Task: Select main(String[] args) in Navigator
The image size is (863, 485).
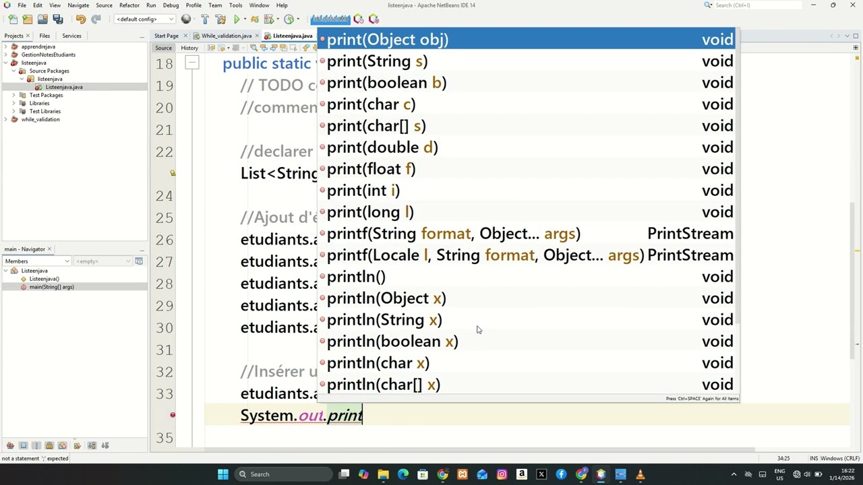Action: tap(51, 287)
